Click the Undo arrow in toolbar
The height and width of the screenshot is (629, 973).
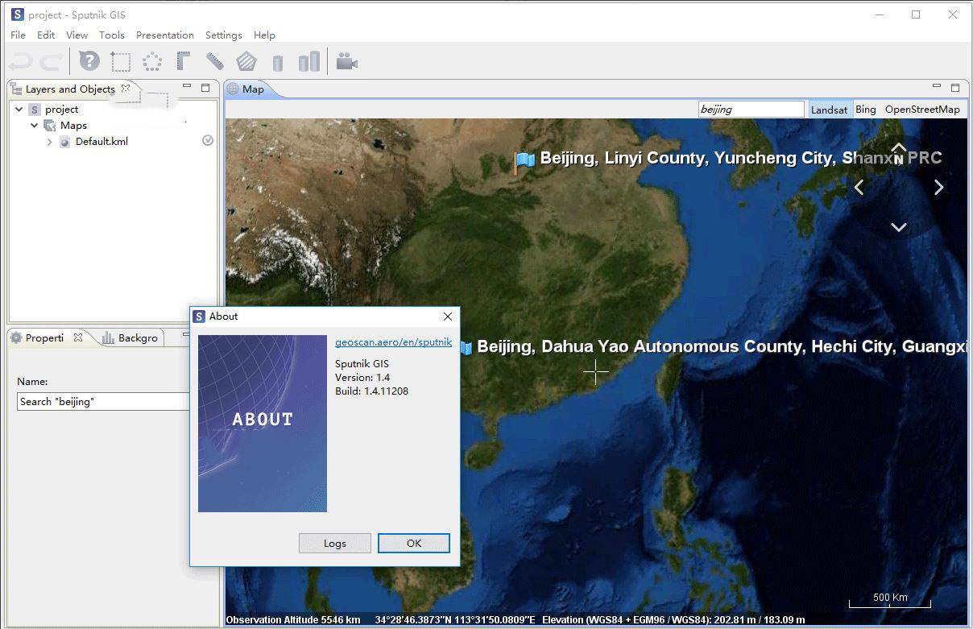[x=20, y=61]
